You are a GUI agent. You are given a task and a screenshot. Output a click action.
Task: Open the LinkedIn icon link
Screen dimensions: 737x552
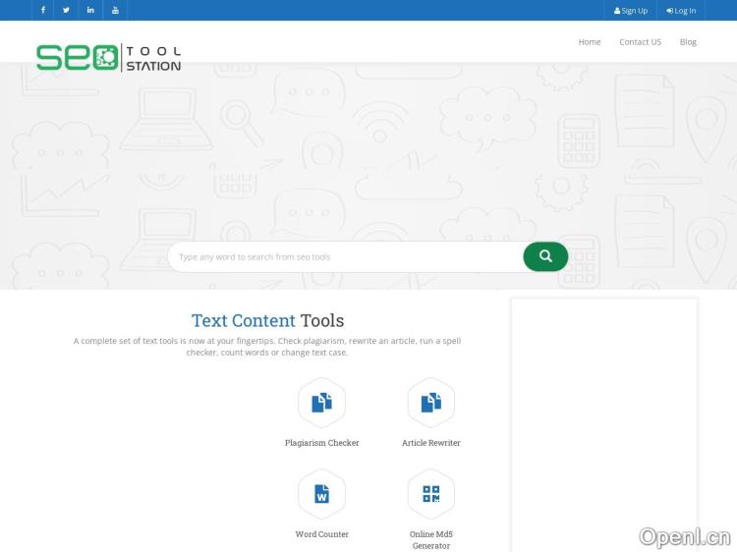click(90, 10)
